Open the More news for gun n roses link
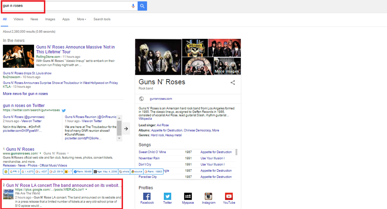Viewport: 387px width, 209px height. 25,94
